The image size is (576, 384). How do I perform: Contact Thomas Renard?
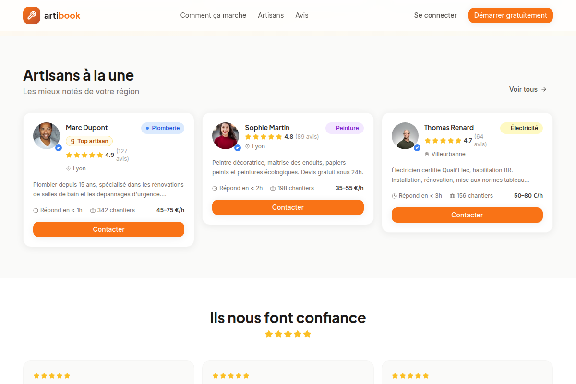pyautogui.click(x=467, y=215)
